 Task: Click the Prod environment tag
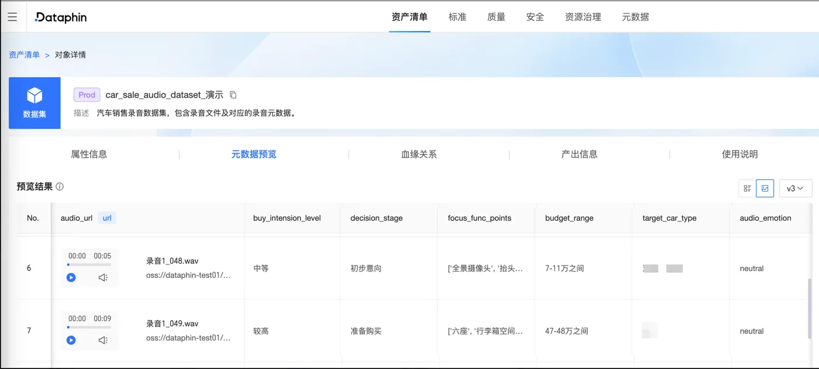tap(87, 95)
